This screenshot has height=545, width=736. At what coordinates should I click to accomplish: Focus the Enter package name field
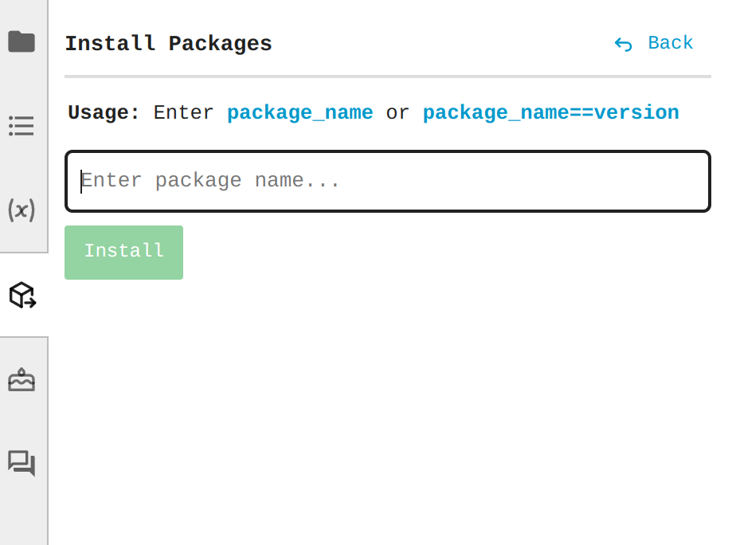[x=387, y=181]
